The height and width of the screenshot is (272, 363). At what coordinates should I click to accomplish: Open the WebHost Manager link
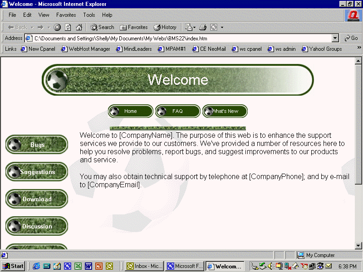point(85,49)
